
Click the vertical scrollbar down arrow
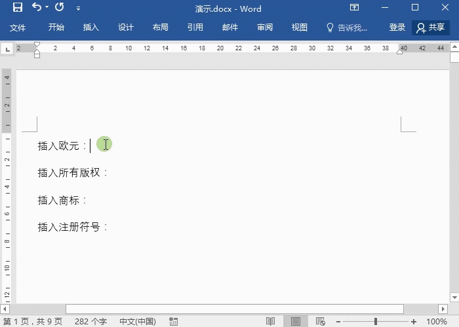point(454,298)
